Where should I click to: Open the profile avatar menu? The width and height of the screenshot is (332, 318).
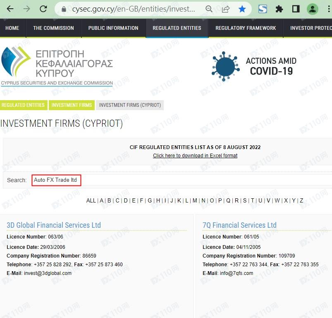point(313,9)
